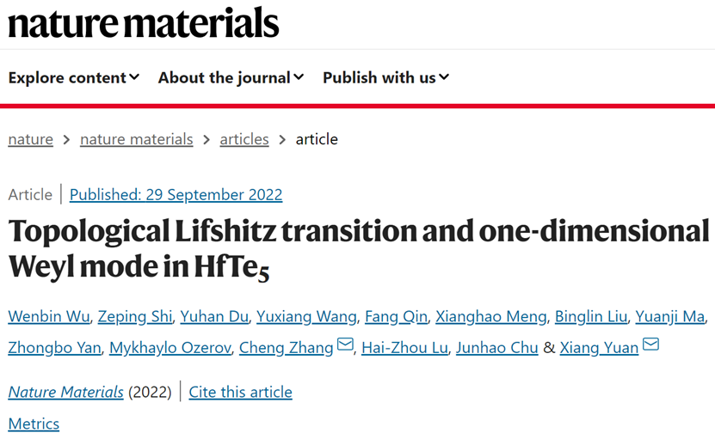The width and height of the screenshot is (715, 445).
Task: Open the article Metrics page
Action: click(x=34, y=424)
